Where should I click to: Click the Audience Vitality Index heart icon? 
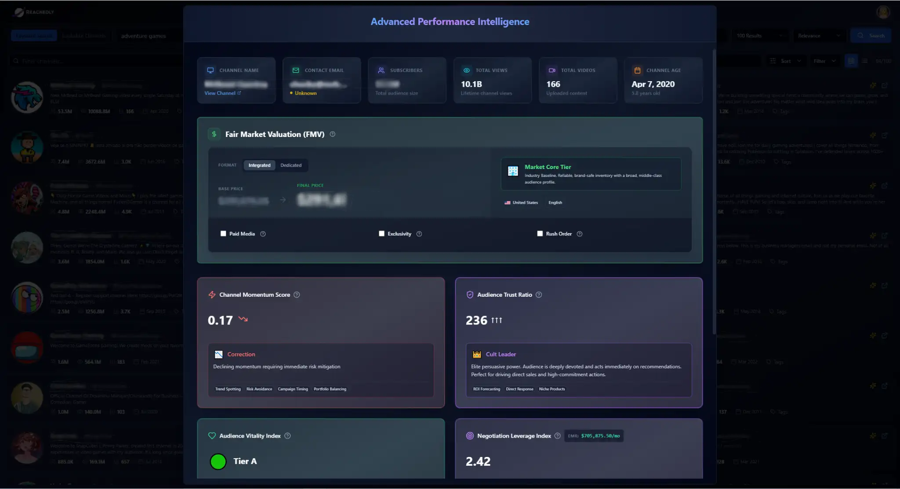[212, 436]
